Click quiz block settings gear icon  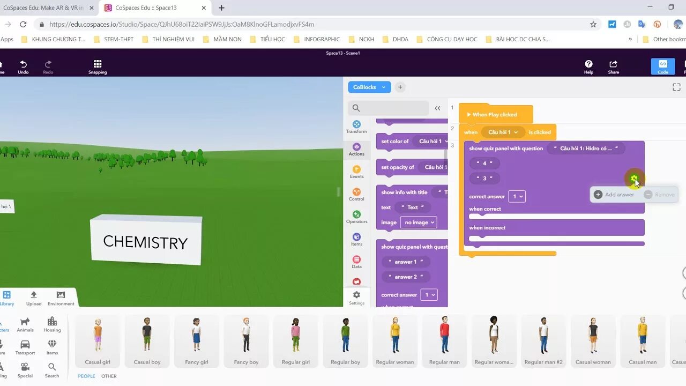(x=634, y=179)
